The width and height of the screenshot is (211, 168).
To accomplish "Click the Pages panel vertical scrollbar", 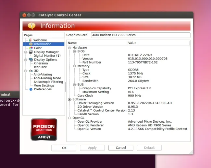I will [66, 87].
